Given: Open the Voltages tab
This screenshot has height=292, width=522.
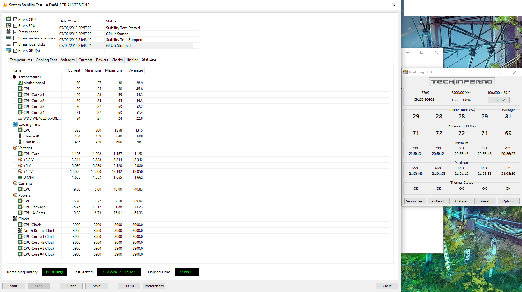Looking at the screenshot, I should [68, 60].
